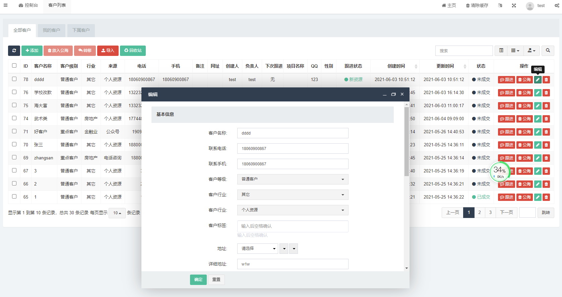Check the select-all checkbox in table header
The width and height of the screenshot is (562, 297).
(14, 66)
